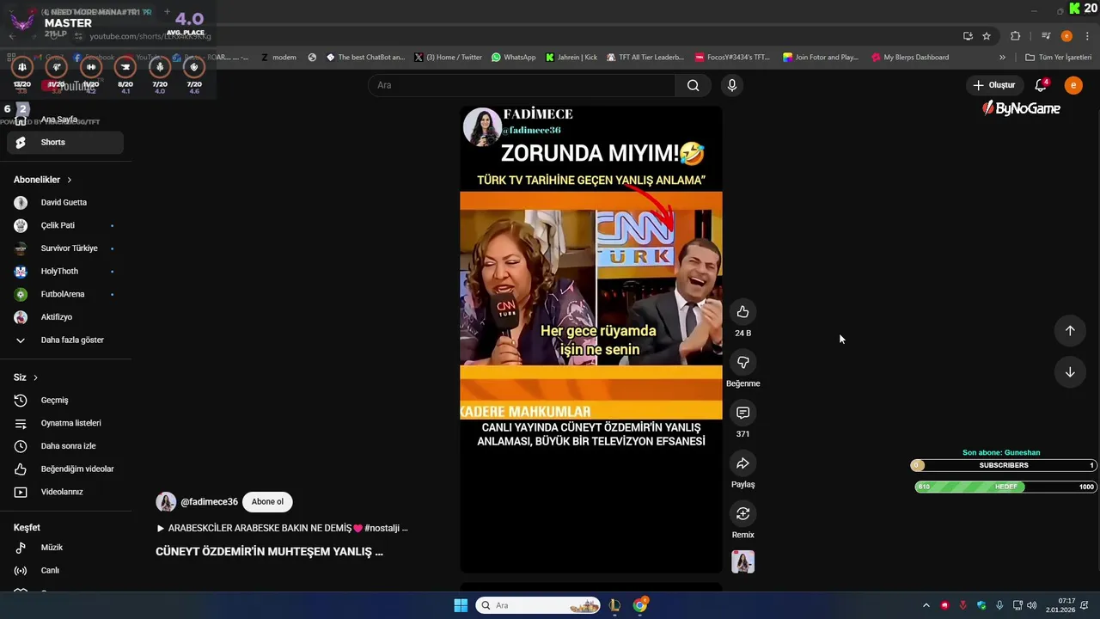Open channel thumbnail below Remix button
This screenshot has width=1100, height=619.
click(x=742, y=561)
